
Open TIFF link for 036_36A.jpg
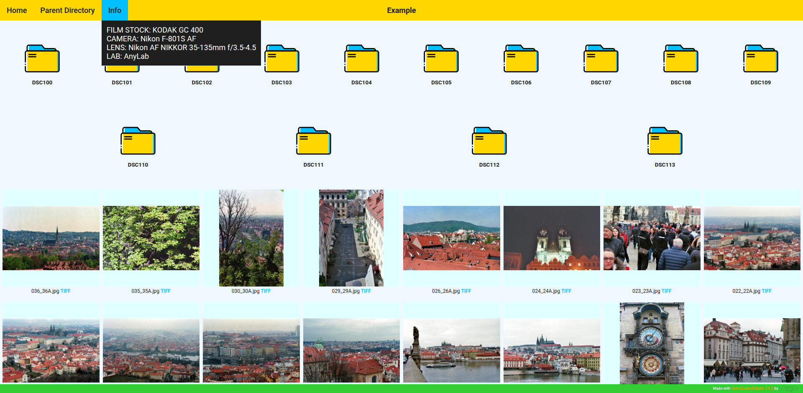66,291
